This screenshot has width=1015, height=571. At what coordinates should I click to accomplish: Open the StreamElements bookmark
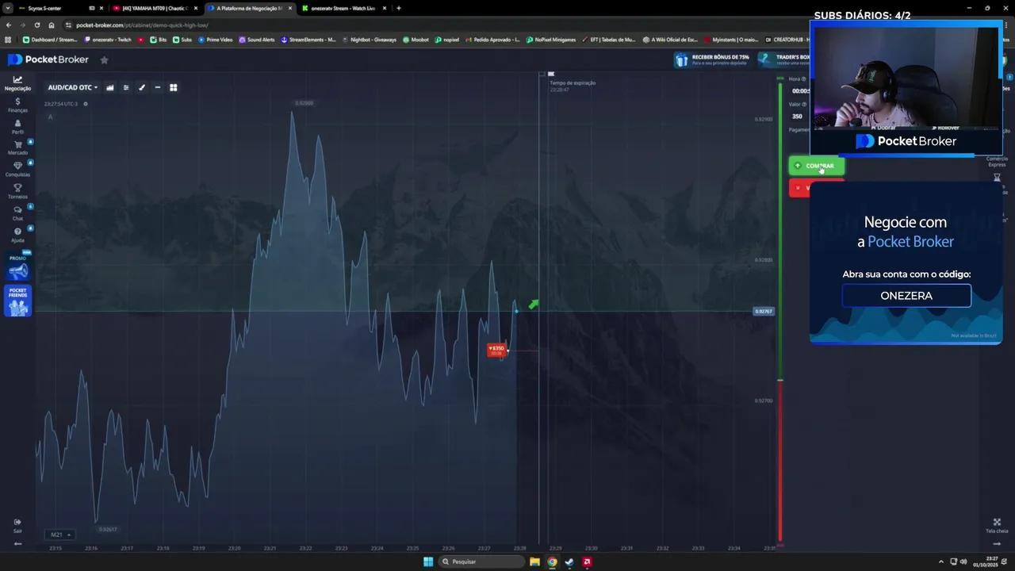[x=308, y=40]
